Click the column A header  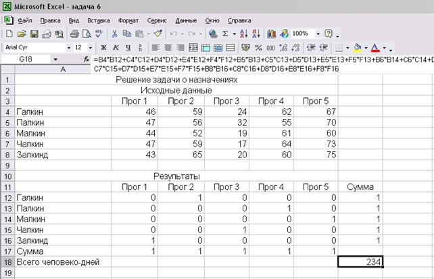pos(63,70)
